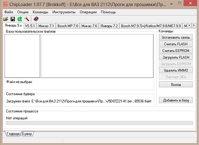Click the Считать FLASH button
Viewport: 199px width, 145px height.
(176, 44)
